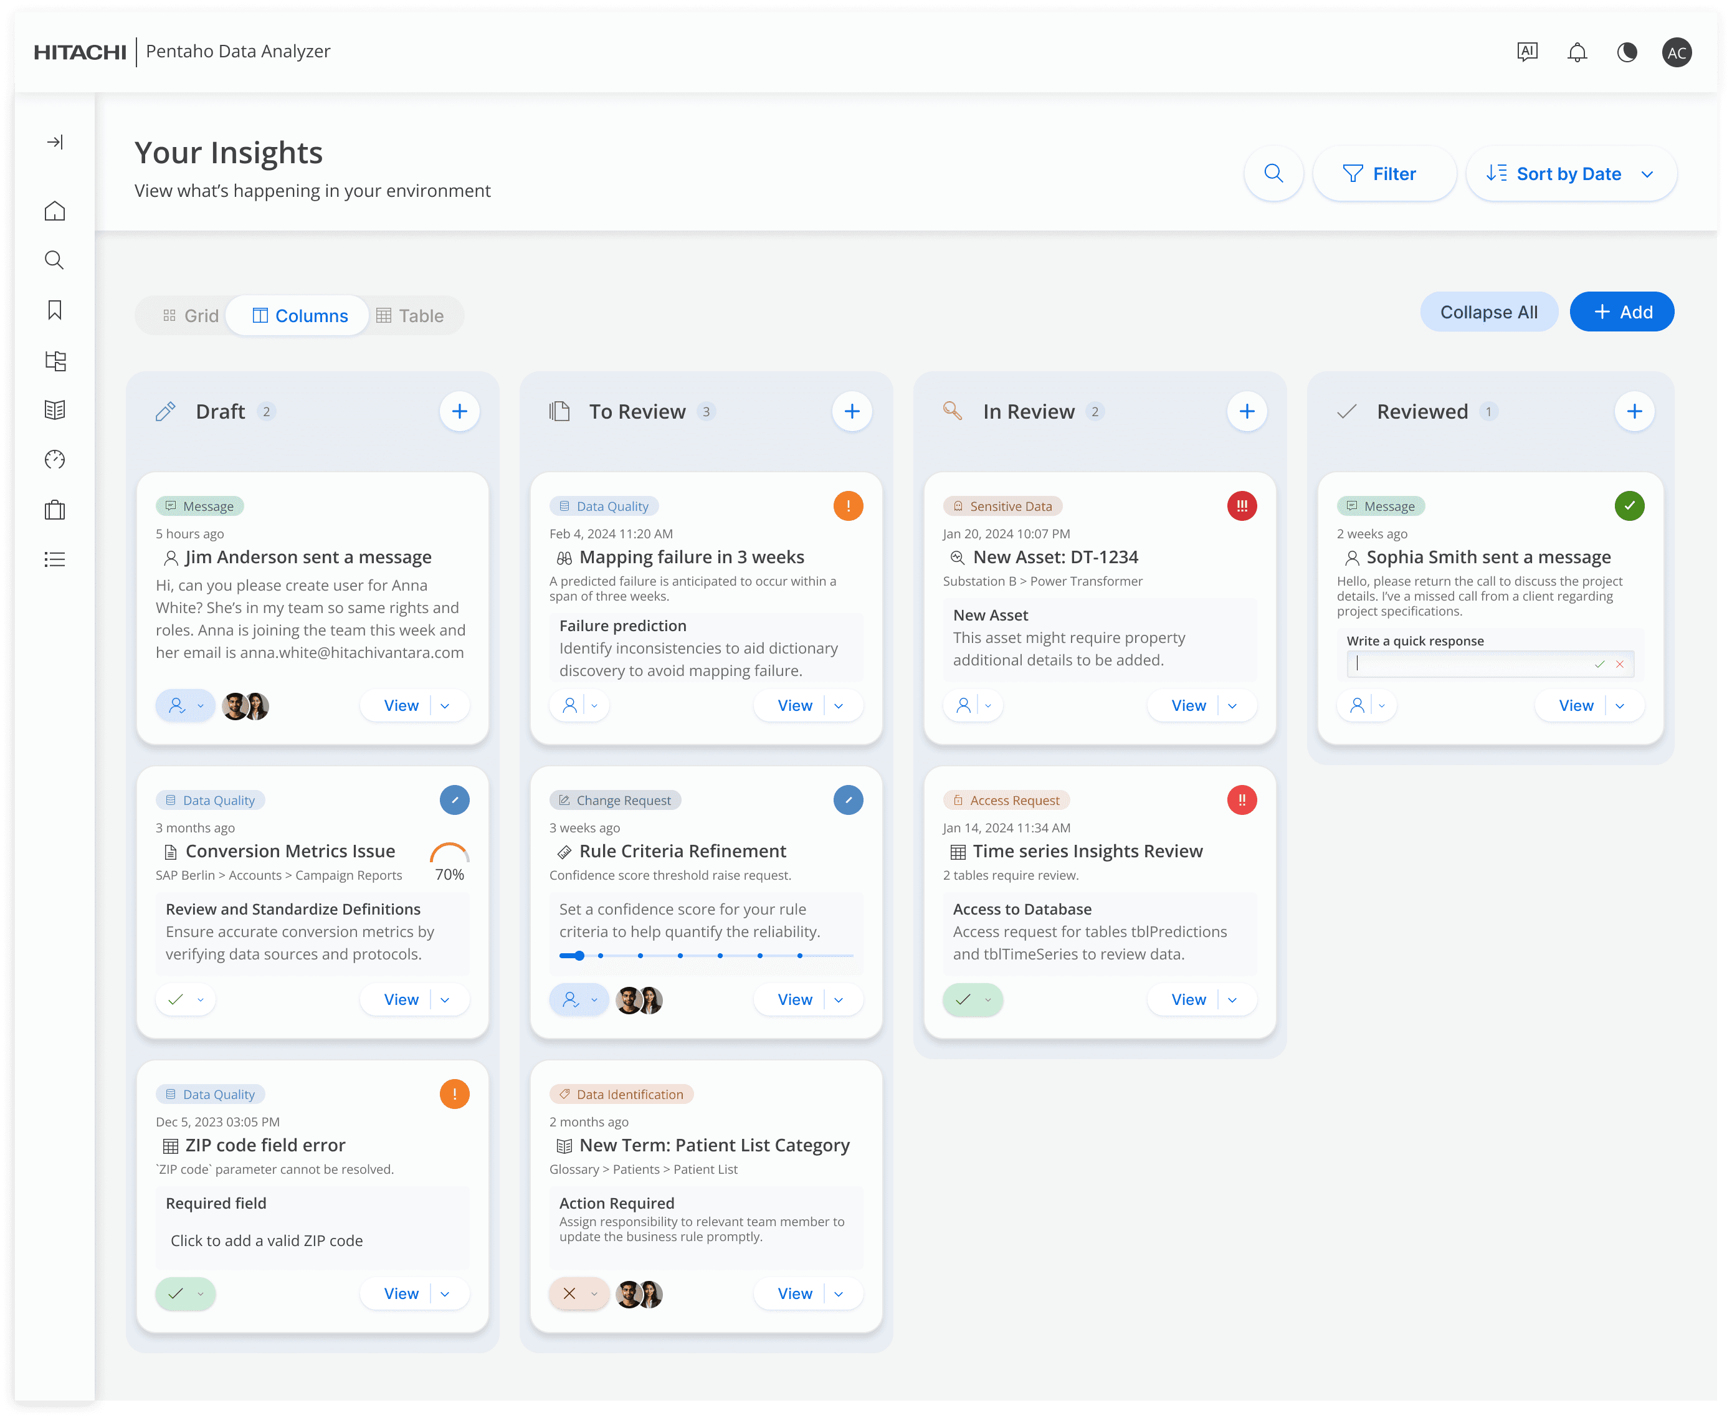1732x1418 pixels.
Task: Switch to the Table view tab
Action: pos(410,316)
